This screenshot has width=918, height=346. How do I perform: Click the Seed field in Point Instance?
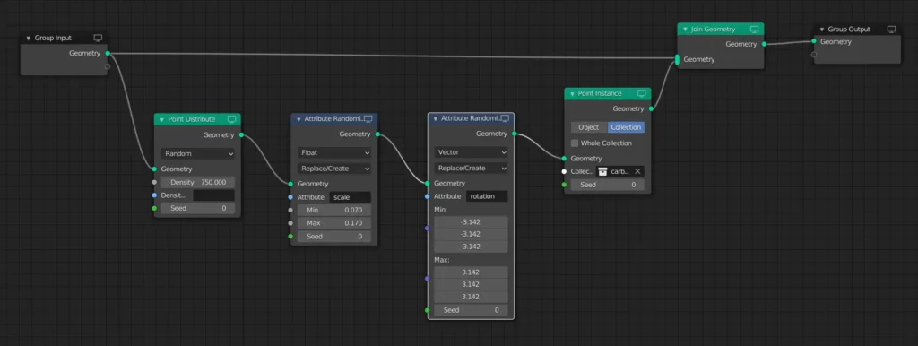[x=607, y=185]
